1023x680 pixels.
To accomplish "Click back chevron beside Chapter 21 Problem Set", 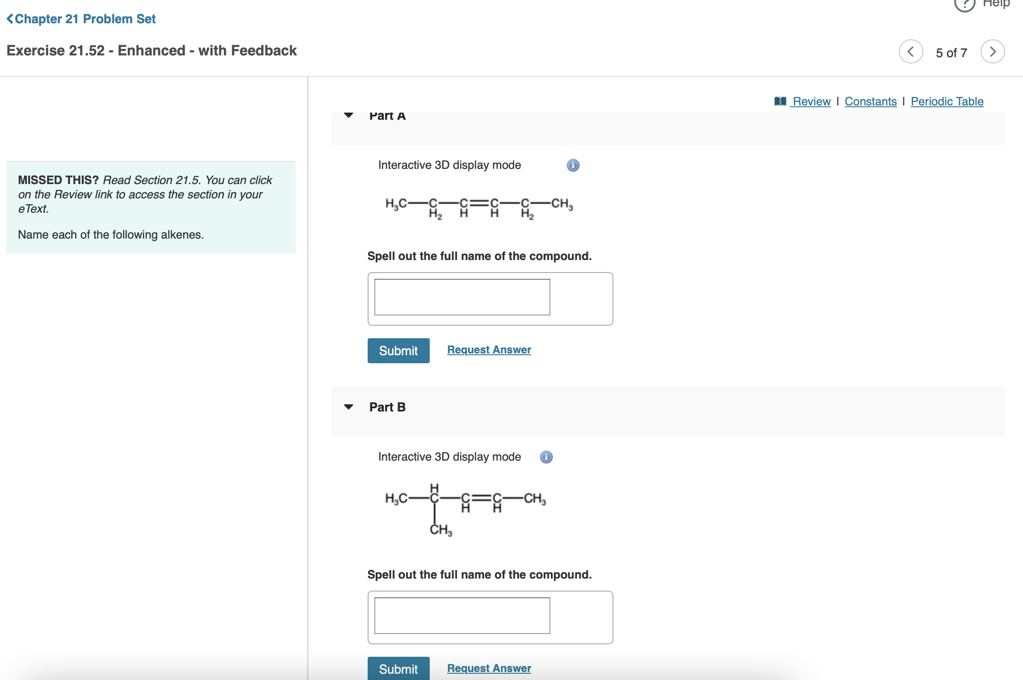I will (x=10, y=19).
